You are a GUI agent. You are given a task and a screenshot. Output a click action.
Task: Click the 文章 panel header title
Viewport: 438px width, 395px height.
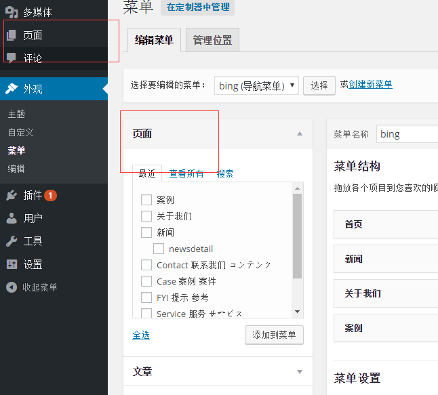click(x=142, y=371)
